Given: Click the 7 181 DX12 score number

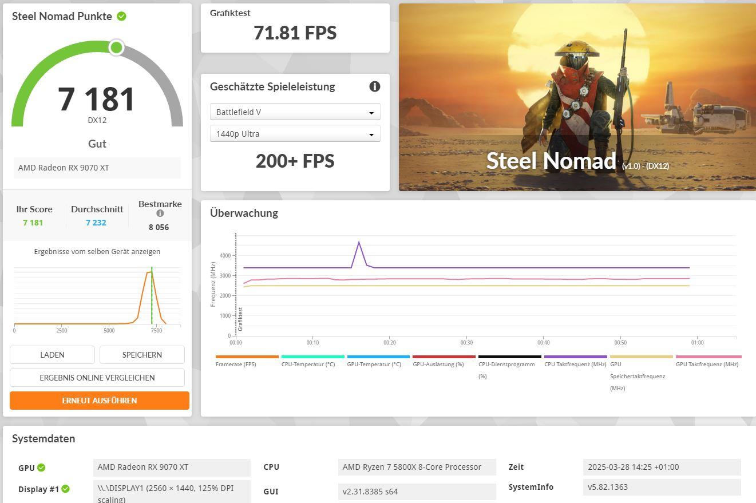Looking at the screenshot, I should click(x=97, y=100).
